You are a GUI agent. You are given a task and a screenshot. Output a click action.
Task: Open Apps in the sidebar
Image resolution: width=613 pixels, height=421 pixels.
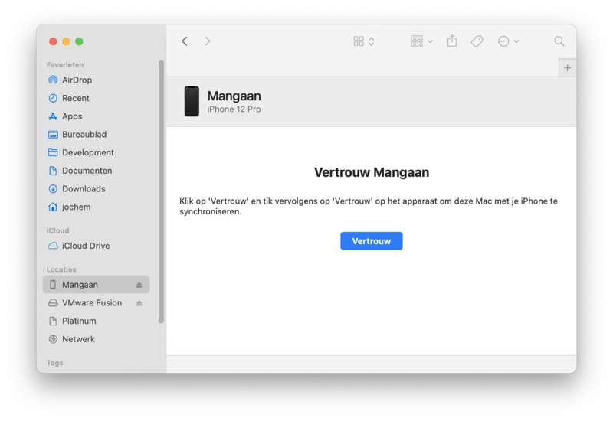96,116
